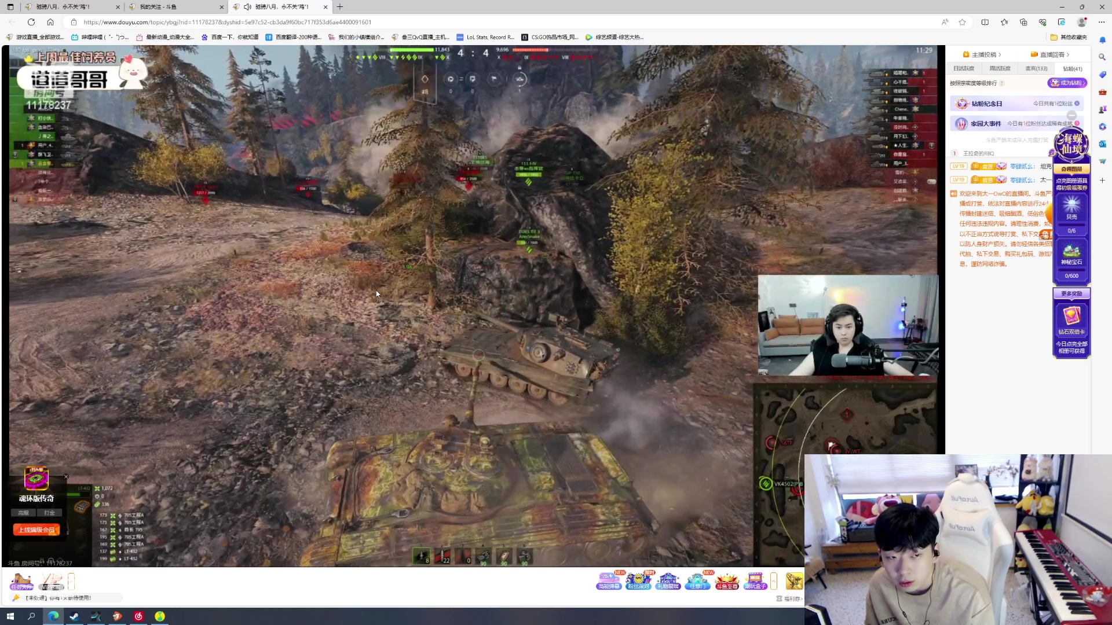This screenshot has width=1112, height=625.
Task: Open Steam from the Windows taskbar
Action: coord(74,616)
